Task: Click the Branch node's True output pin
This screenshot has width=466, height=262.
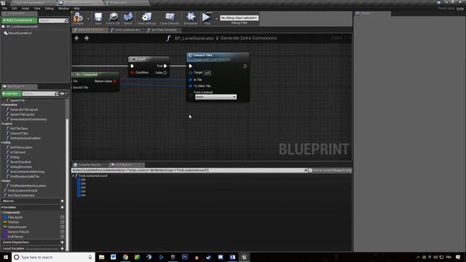Action: [x=165, y=66]
